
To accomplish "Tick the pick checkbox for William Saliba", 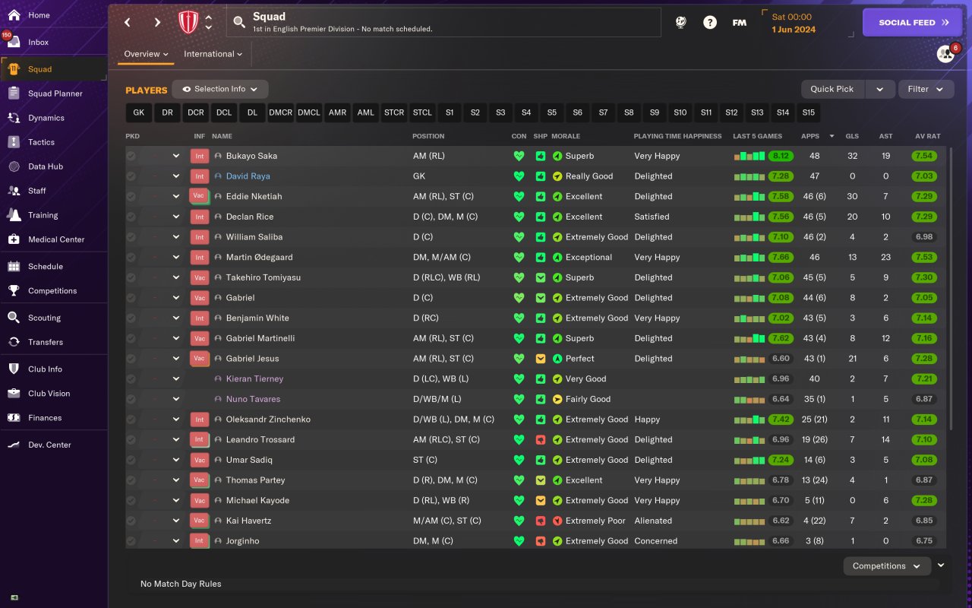I will pyautogui.click(x=131, y=237).
